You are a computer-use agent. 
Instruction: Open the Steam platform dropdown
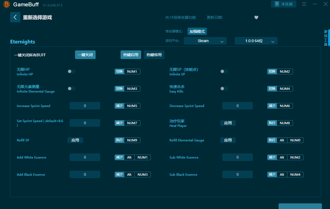coord(205,41)
